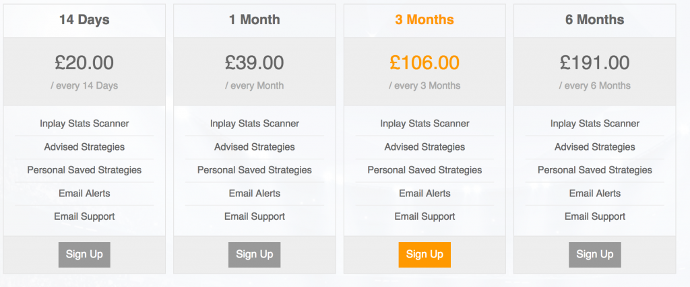The height and width of the screenshot is (287, 690).
Task: Click the £20.00 price
Action: pyautogui.click(x=84, y=63)
